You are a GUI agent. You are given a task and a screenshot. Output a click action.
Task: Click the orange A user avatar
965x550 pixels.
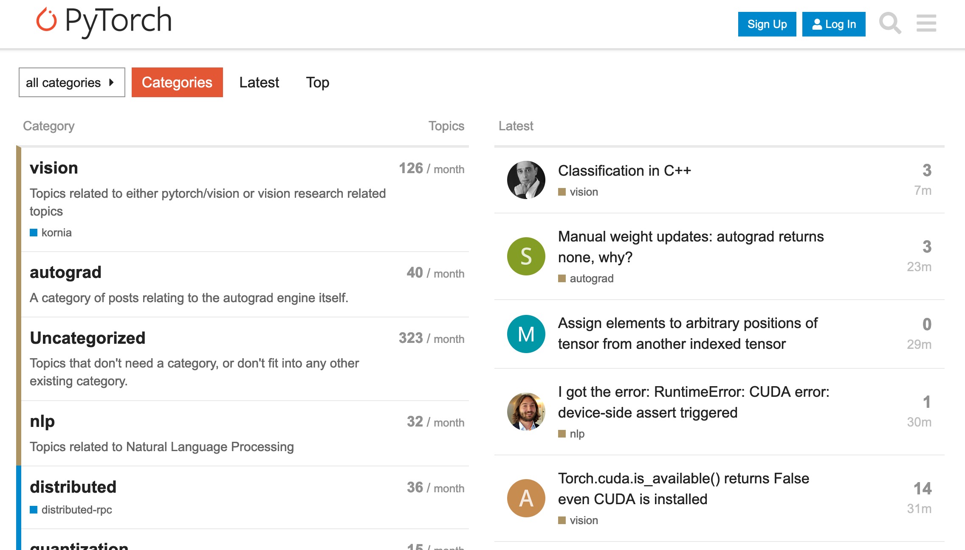pyautogui.click(x=526, y=498)
